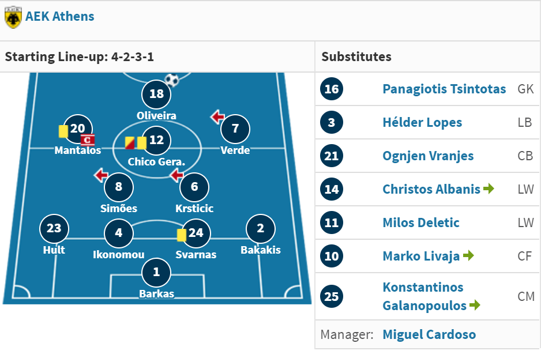Open Panagiotis Tsintotas player profile

click(x=444, y=89)
